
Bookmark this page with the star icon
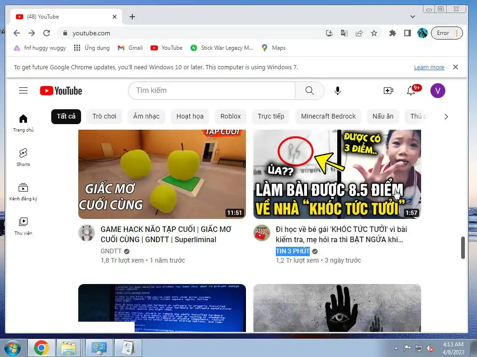(x=374, y=33)
